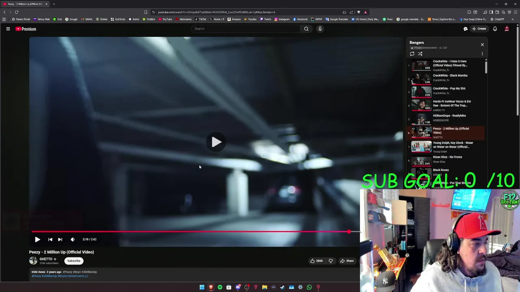Focus the YouTube search field
The image size is (520, 292).
coord(246,29)
